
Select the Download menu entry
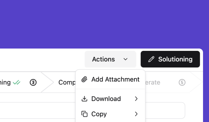(110, 99)
